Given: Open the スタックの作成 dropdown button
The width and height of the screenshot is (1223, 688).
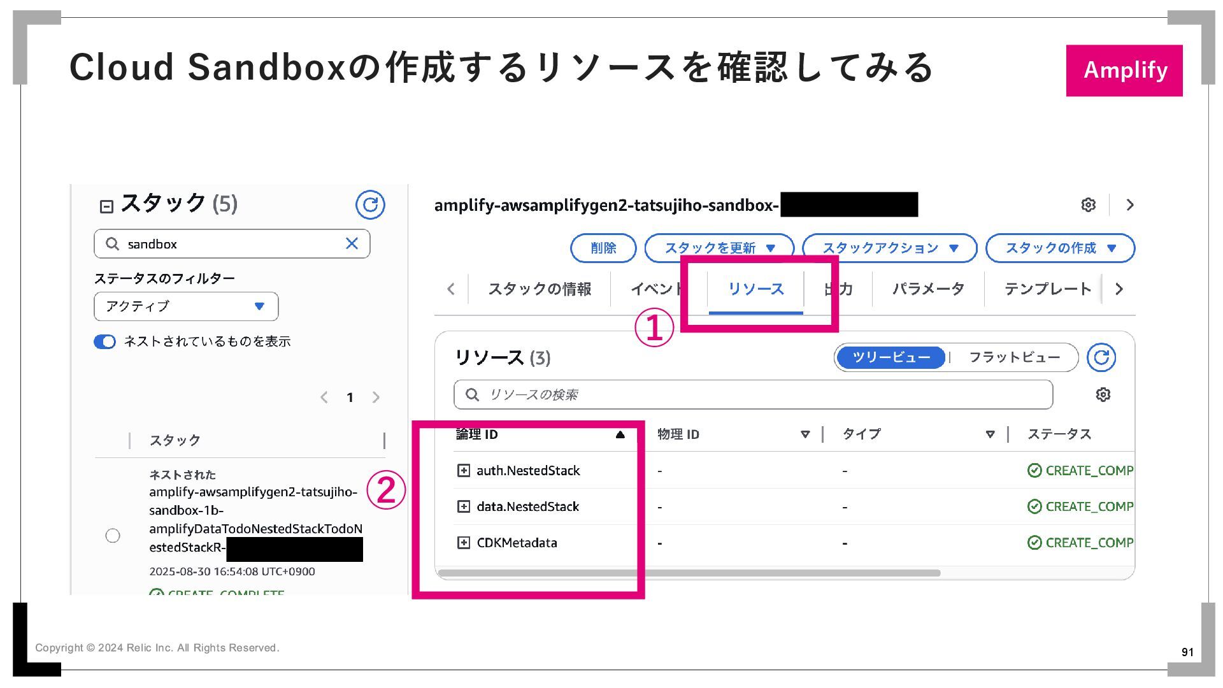Looking at the screenshot, I should pyautogui.click(x=1060, y=248).
